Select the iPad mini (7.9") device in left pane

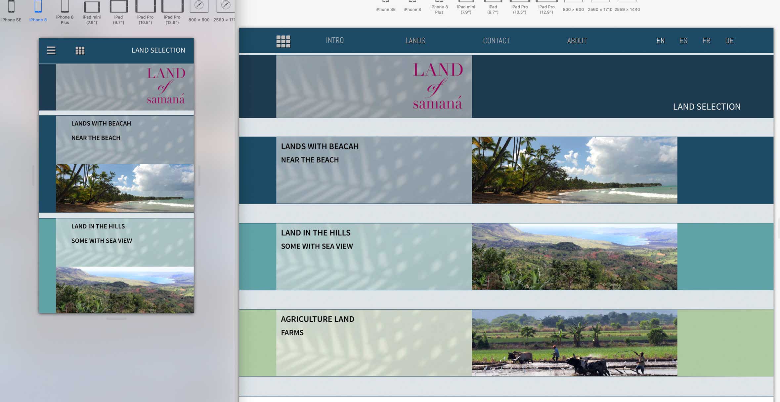(x=92, y=13)
